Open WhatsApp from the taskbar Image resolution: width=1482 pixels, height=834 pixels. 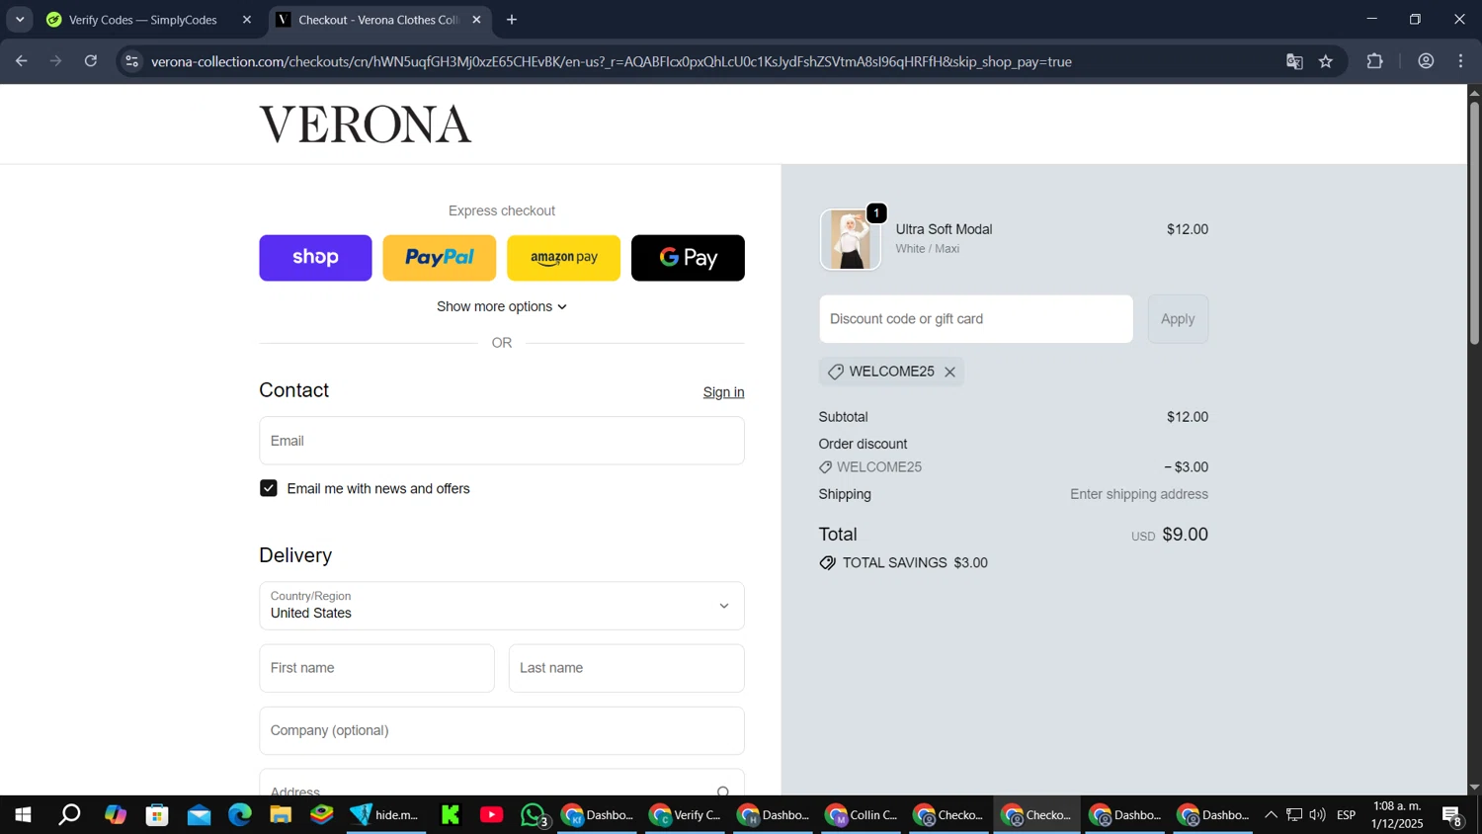click(x=534, y=815)
